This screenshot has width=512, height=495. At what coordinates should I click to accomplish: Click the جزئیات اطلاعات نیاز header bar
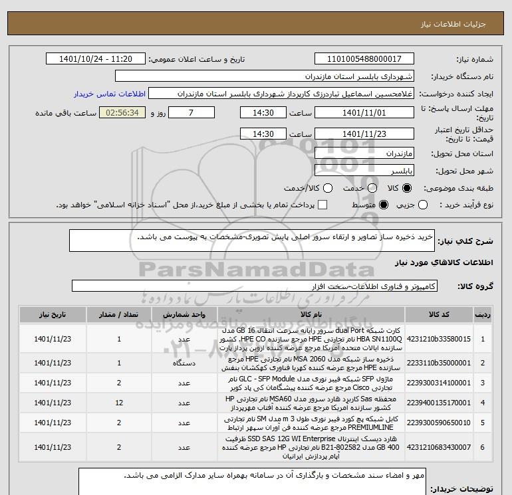tap(256, 23)
